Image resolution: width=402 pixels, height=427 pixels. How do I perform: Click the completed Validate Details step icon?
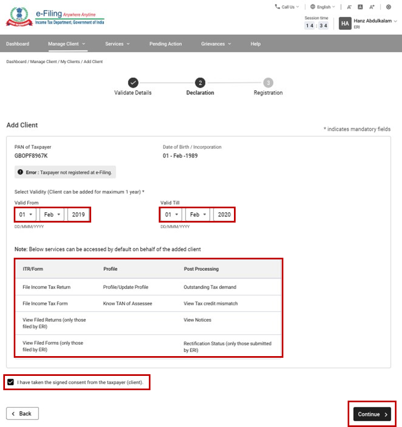pyautogui.click(x=133, y=82)
